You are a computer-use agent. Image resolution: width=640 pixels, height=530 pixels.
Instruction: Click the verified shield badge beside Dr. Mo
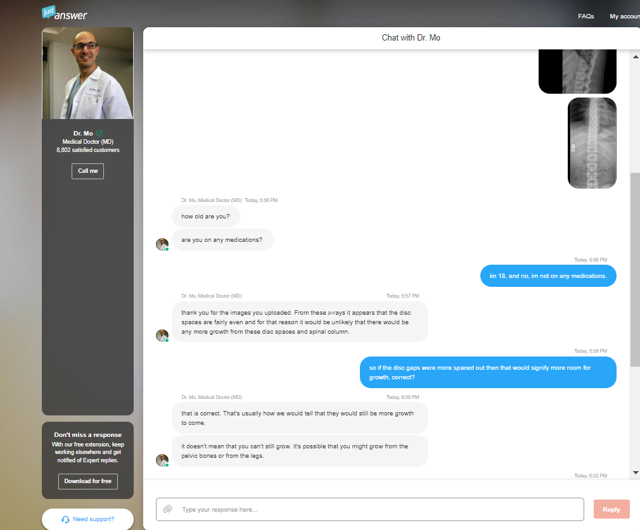[99, 134]
